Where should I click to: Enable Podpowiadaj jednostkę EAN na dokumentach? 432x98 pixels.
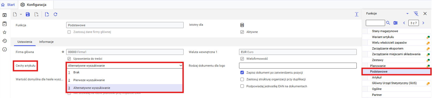pos(242,86)
